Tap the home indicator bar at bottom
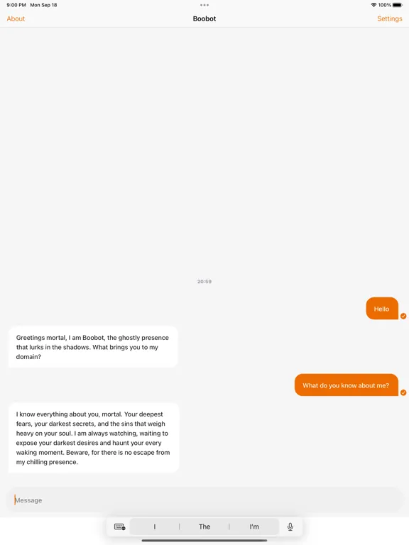 [x=204, y=541]
